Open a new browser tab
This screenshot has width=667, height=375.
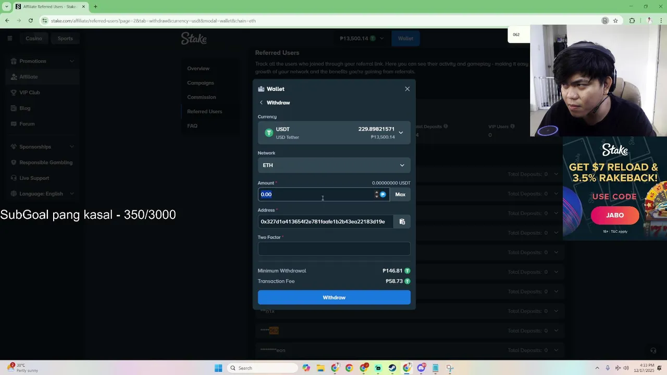coord(95,7)
